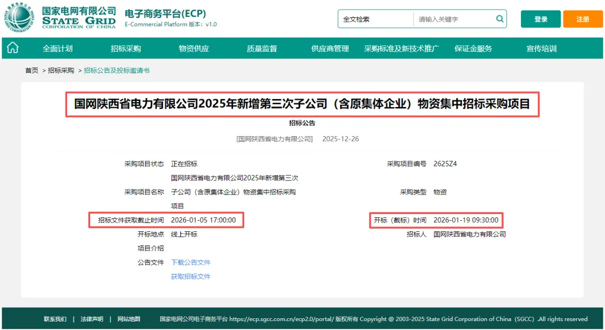This screenshot has width=605, height=330.
Task: Click the status value 正在招标
Action: pyautogui.click(x=184, y=164)
